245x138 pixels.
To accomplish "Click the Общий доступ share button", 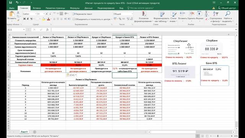I will (x=227, y=8).
